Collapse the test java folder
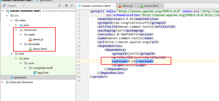This screenshot has width=219, height=101. [x=16, y=59]
